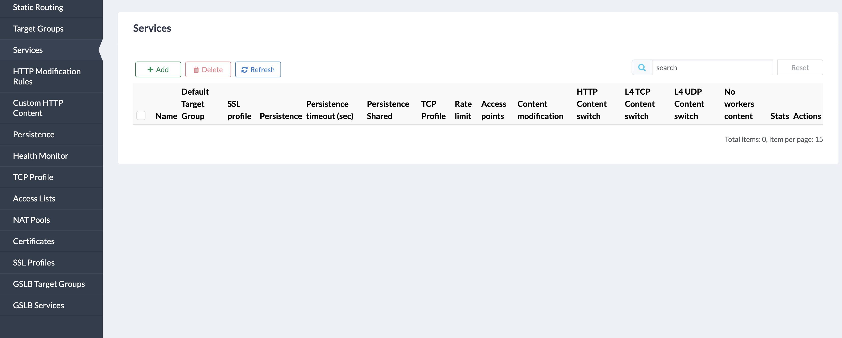Navigate to TCP Profile in sidebar
This screenshot has height=338, width=842.
[x=33, y=177]
